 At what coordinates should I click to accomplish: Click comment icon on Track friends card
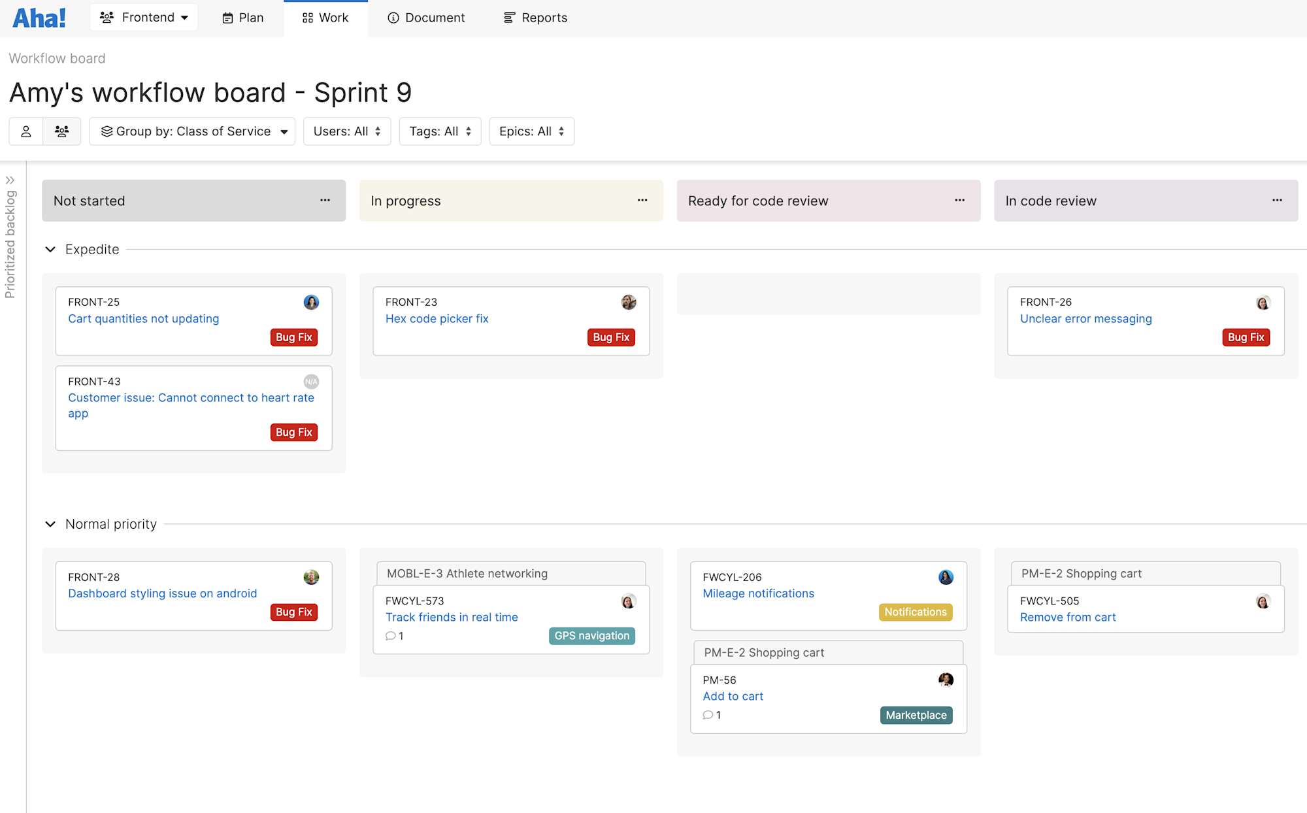click(391, 636)
